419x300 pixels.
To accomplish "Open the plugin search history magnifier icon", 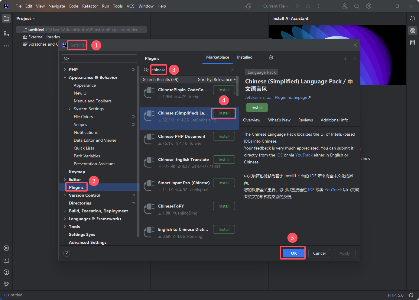I will tap(146, 70).
